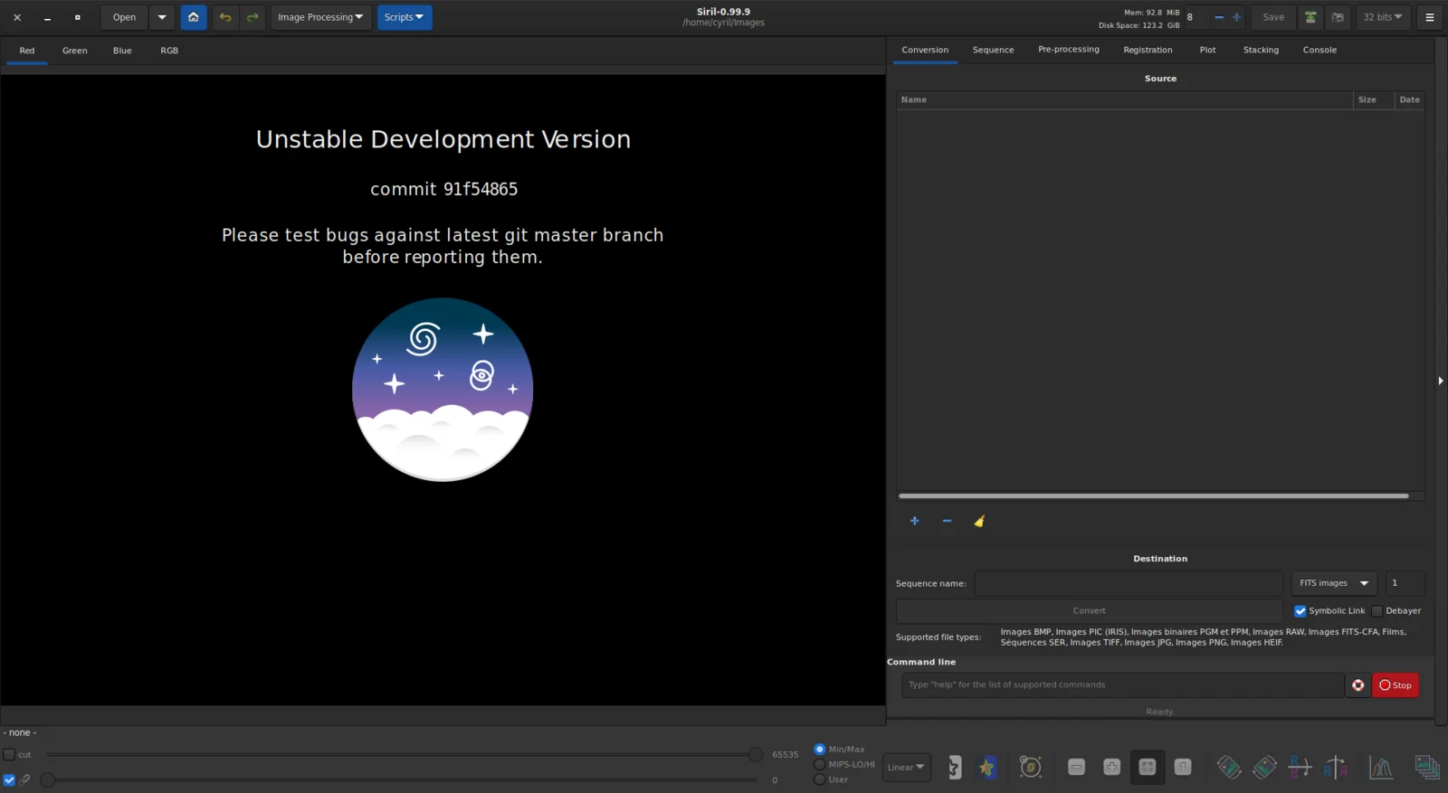Show the Console tab
Screen dimensions: 1448x793
[x=1319, y=50]
